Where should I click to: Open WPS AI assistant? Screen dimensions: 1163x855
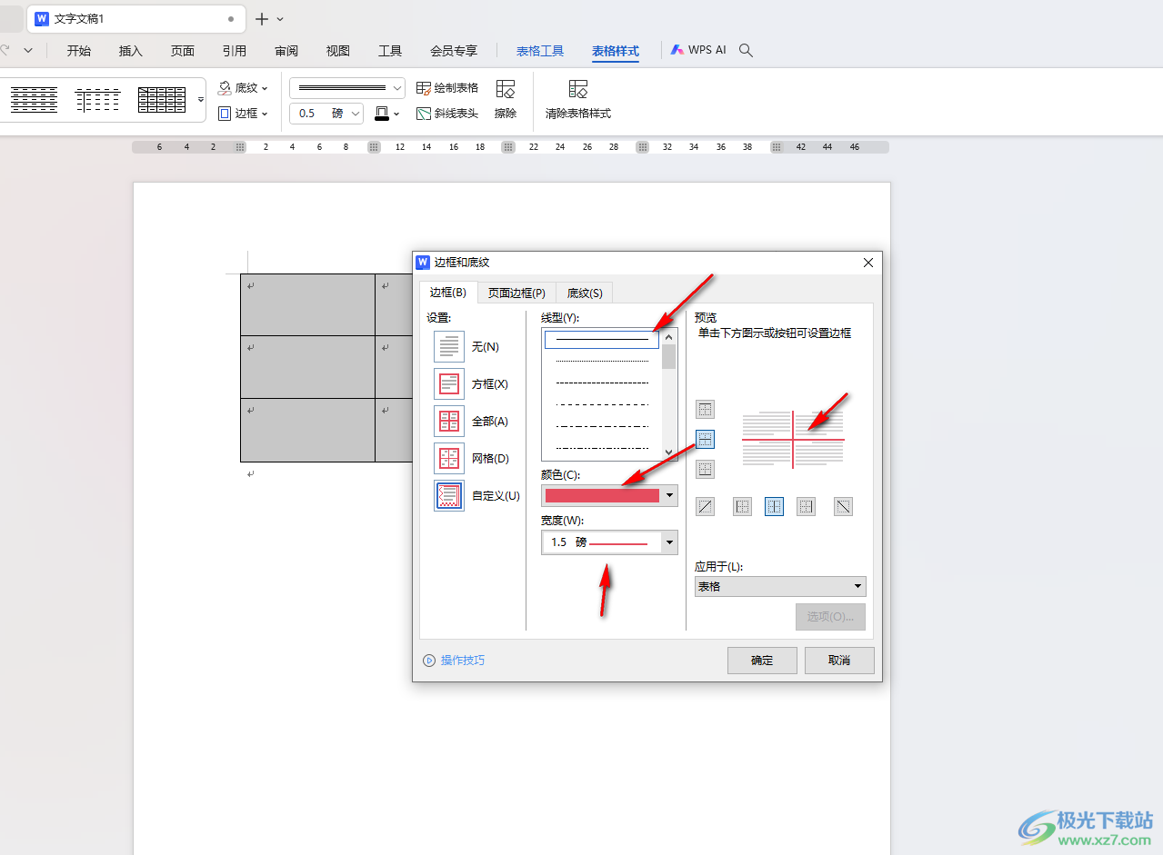pyautogui.click(x=698, y=50)
